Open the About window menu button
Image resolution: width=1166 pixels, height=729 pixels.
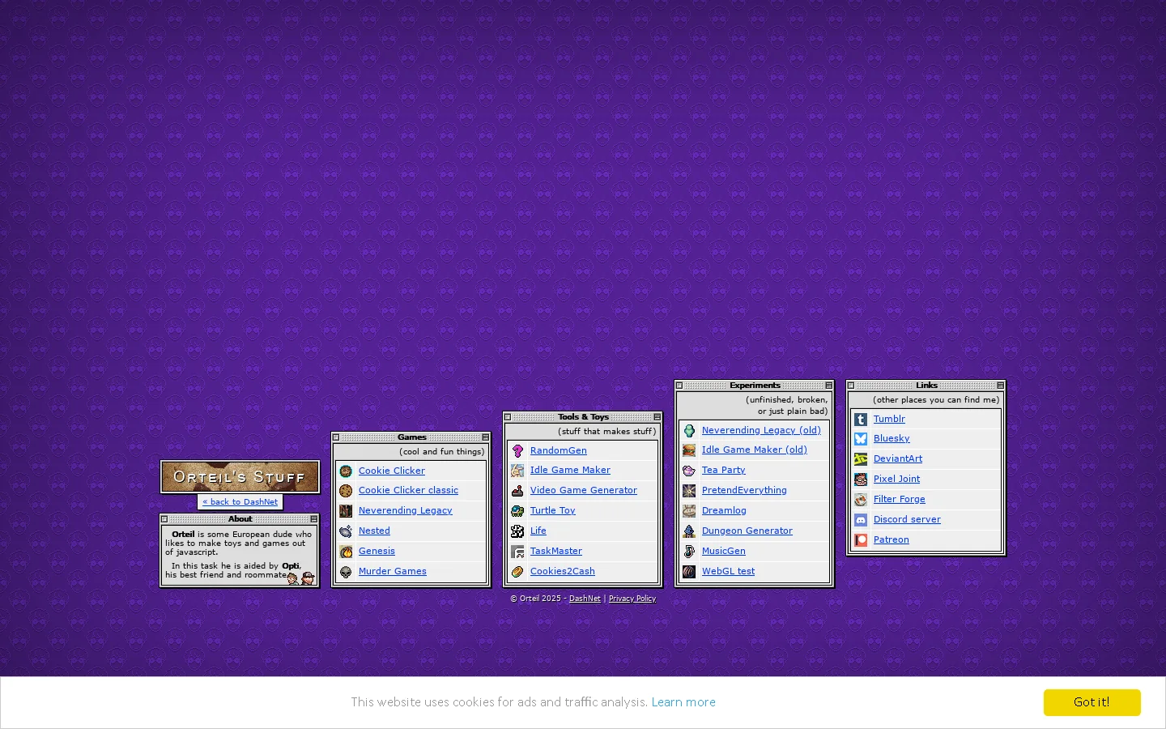[x=314, y=519]
